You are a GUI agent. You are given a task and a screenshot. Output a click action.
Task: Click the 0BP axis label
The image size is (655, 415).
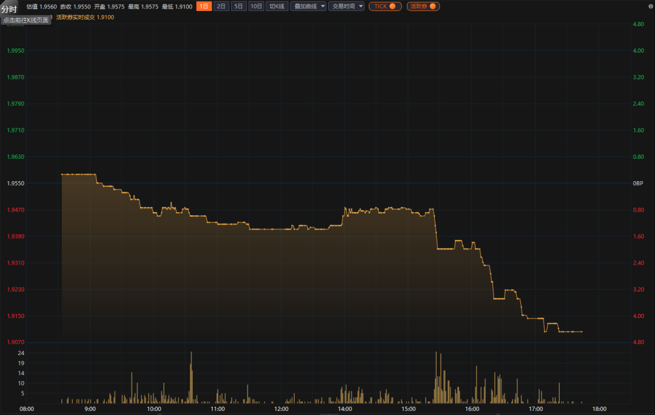click(x=638, y=183)
